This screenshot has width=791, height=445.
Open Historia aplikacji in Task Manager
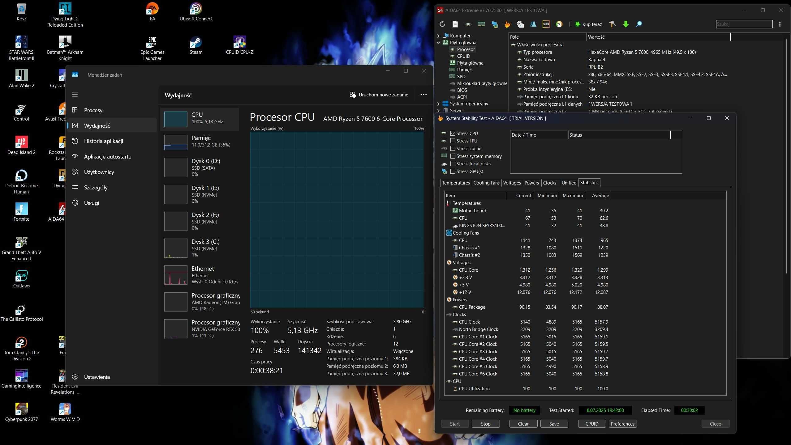point(112,141)
